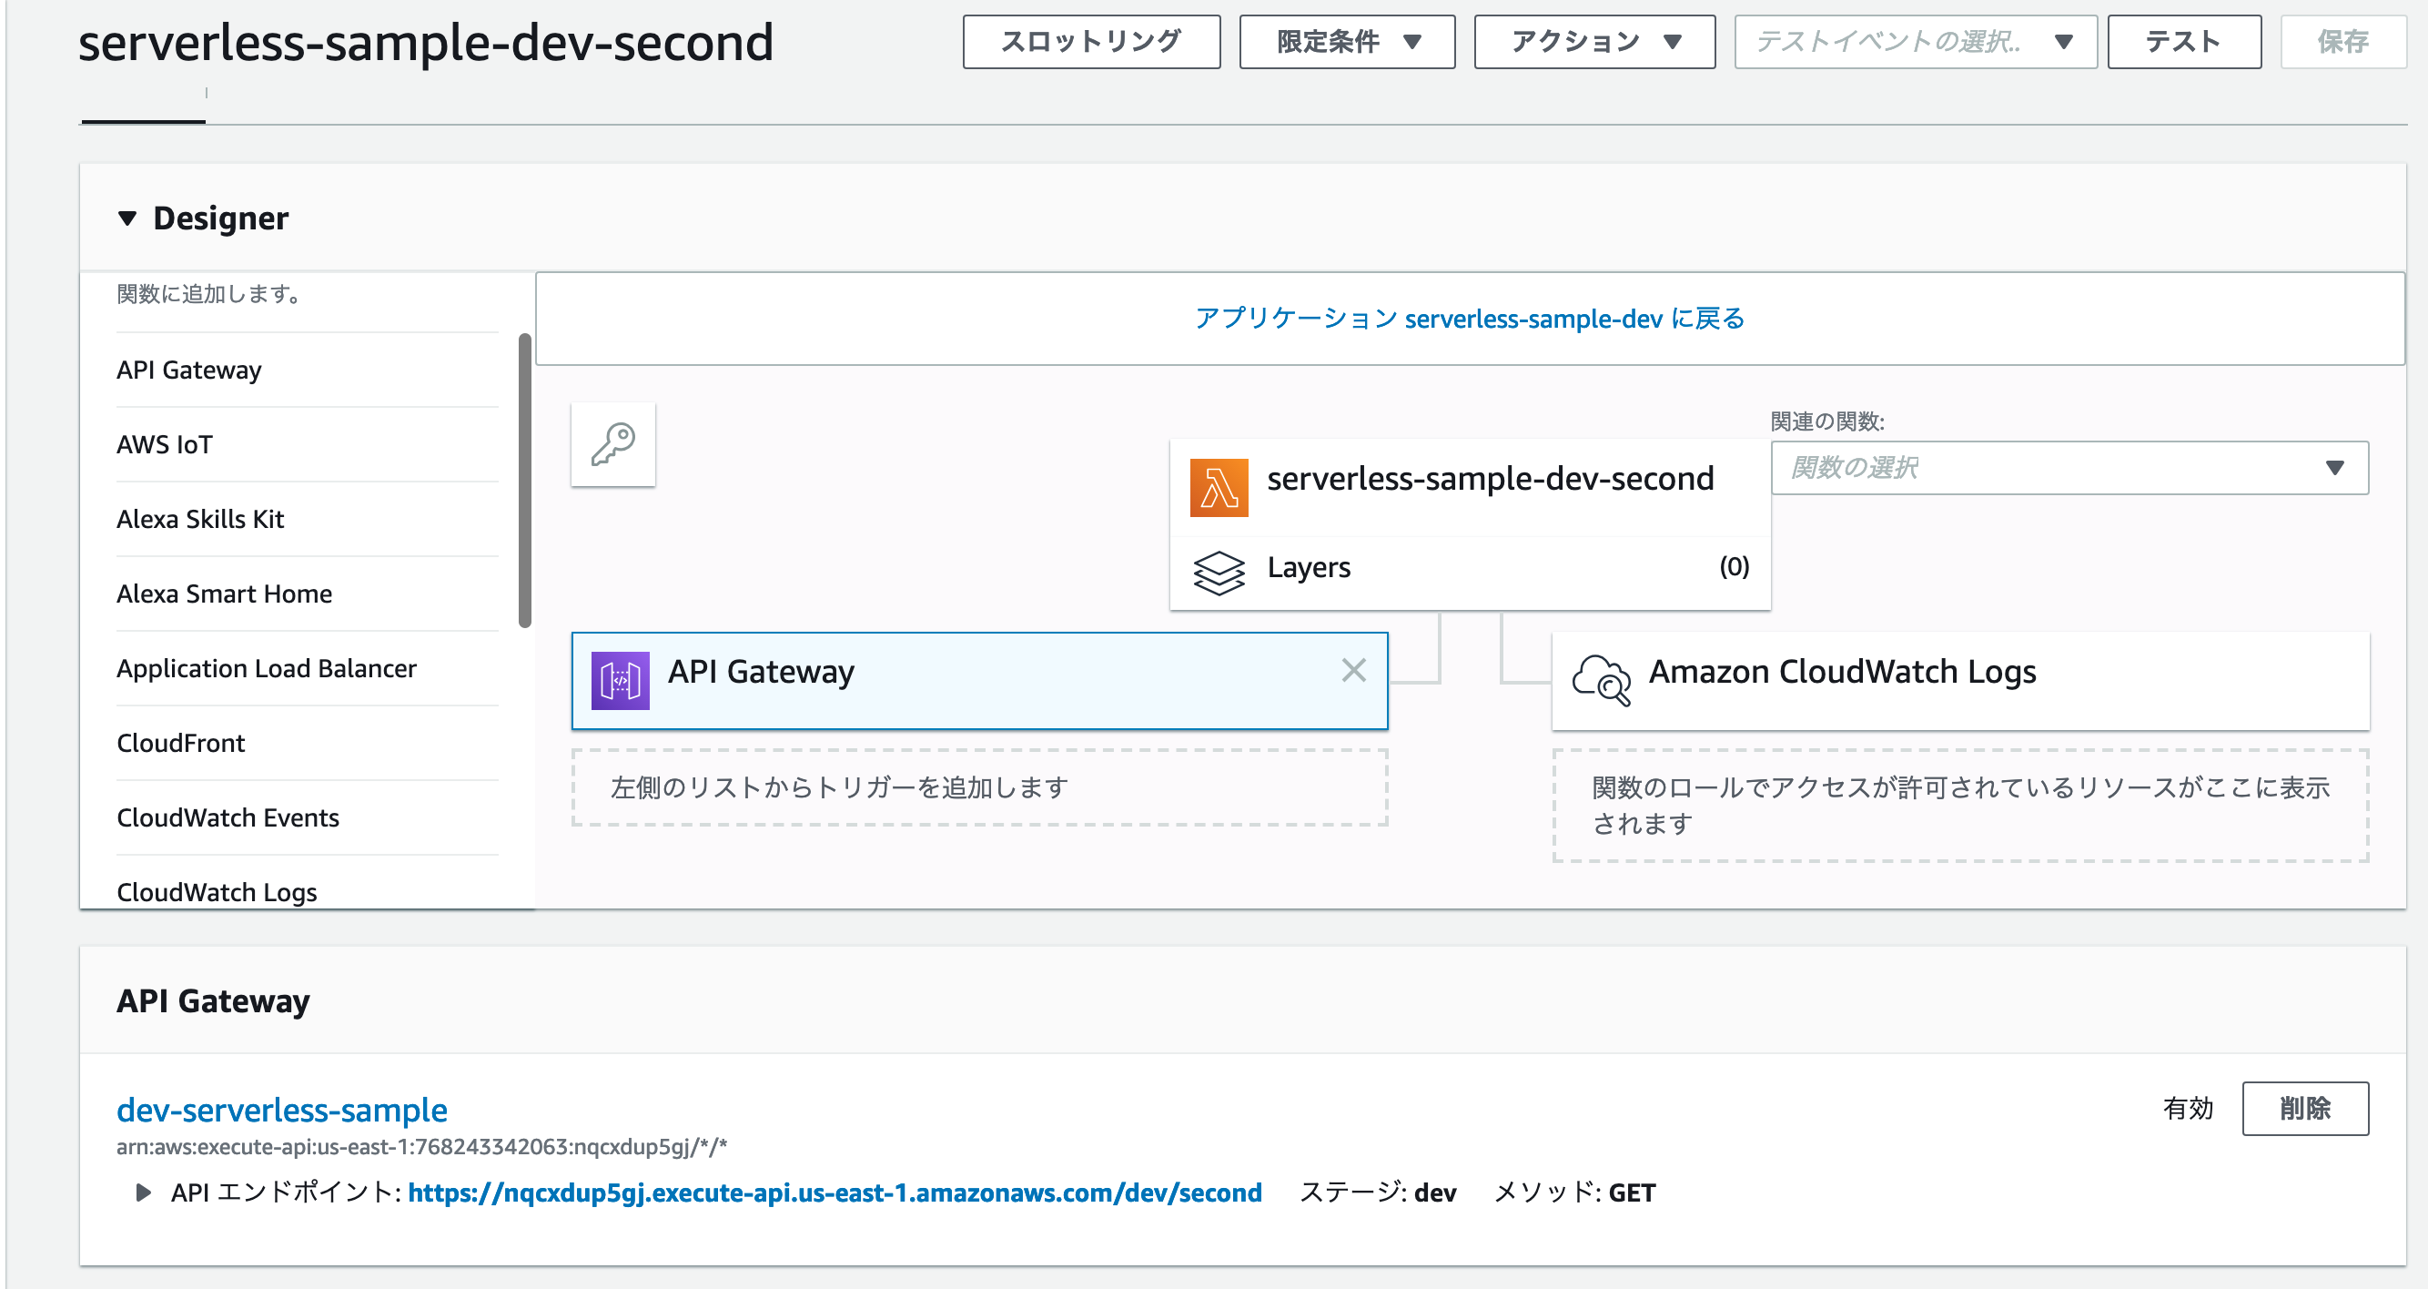Click the CloudWatch Logs cloud icon
Viewport: 2428px width, 1289px height.
(x=1601, y=680)
